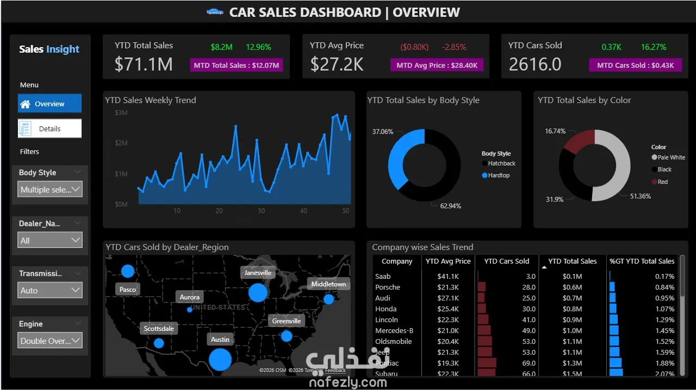The image size is (696, 390).
Task: Switch to the Overview page
Action: [x=49, y=104]
